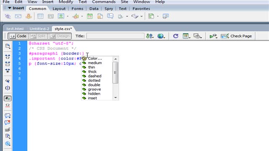Collapse the Insert panel triangle
Viewport: 269px width, 151px height.
pos(10,8)
